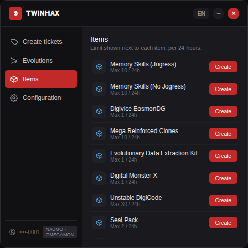The height and width of the screenshot is (248, 248).
Task: Click the cube icon for Memory Skills (Jogress)
Action: click(x=99, y=67)
